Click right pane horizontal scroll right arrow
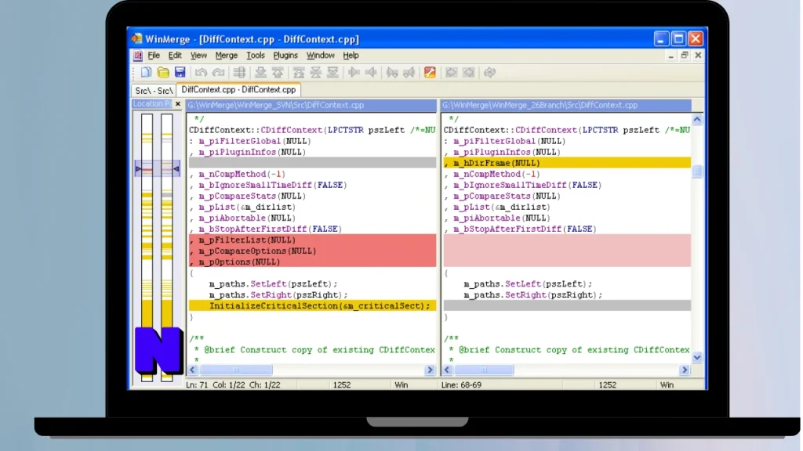Viewport: 803px width, 451px height. click(x=684, y=370)
